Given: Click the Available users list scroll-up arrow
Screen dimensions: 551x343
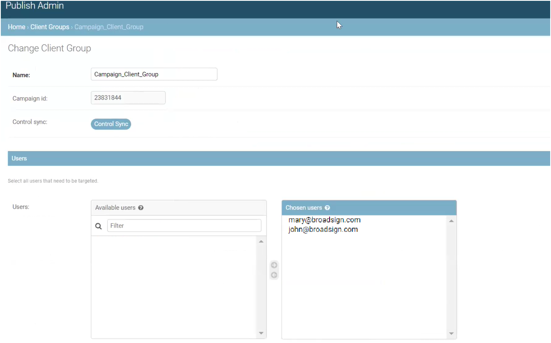Looking at the screenshot, I should click(x=261, y=242).
